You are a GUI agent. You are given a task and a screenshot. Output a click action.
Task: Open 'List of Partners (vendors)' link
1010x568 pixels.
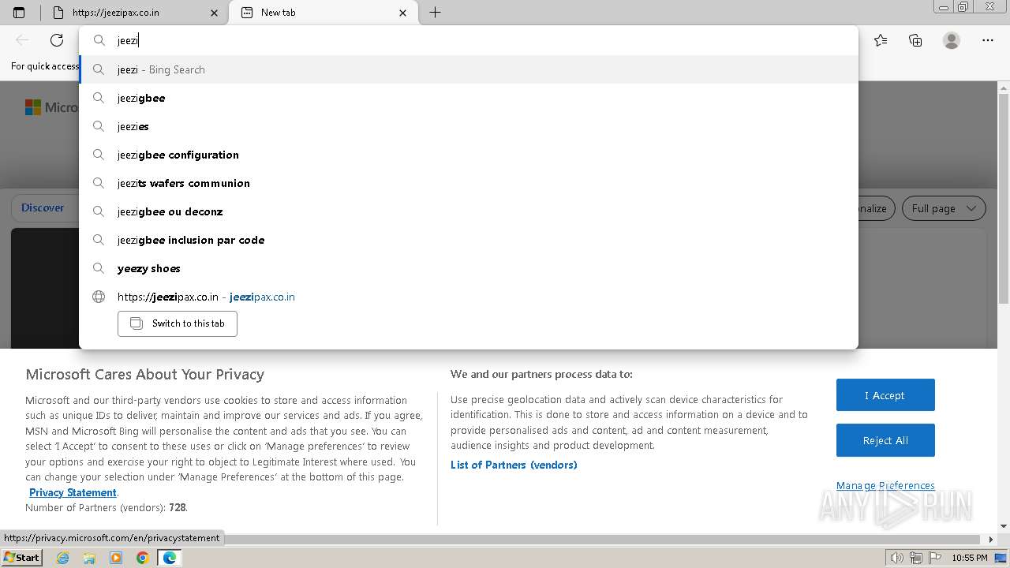pyautogui.click(x=514, y=465)
